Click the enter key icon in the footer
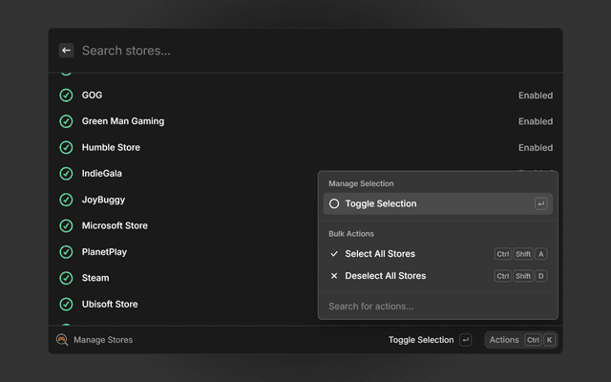 click(465, 340)
